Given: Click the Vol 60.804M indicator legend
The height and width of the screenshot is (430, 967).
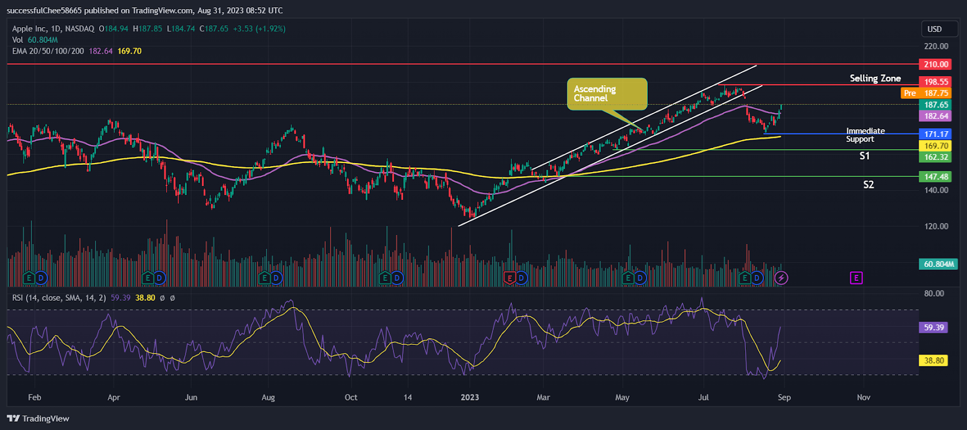Looking at the screenshot, I should (x=35, y=40).
